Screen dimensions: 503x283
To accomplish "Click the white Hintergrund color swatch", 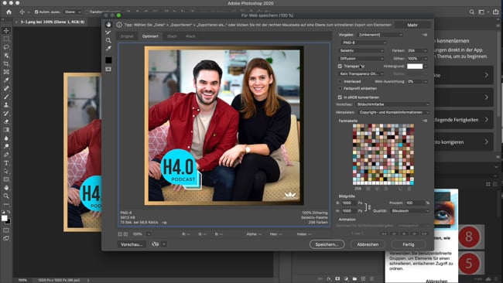I will point(415,66).
